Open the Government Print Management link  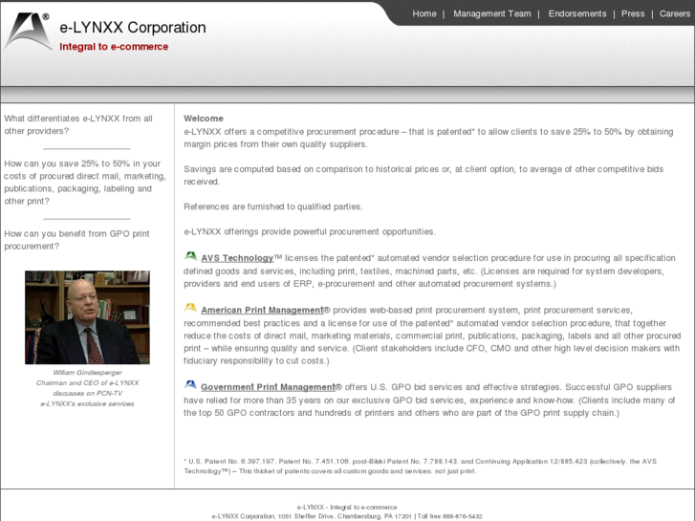[269, 387]
